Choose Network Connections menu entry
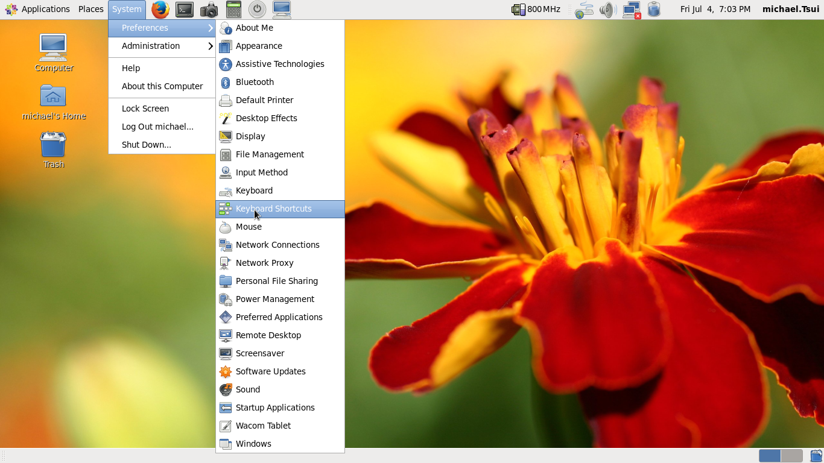Image resolution: width=824 pixels, height=463 pixels. click(277, 245)
